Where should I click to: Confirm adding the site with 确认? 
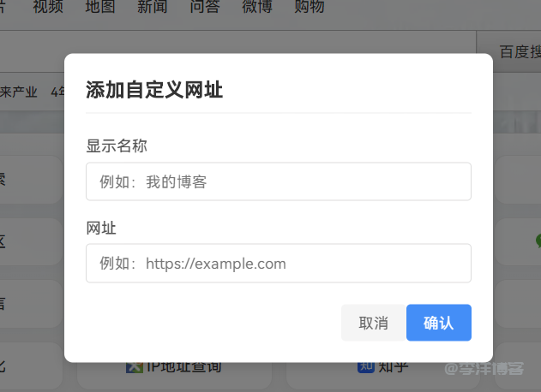438,323
